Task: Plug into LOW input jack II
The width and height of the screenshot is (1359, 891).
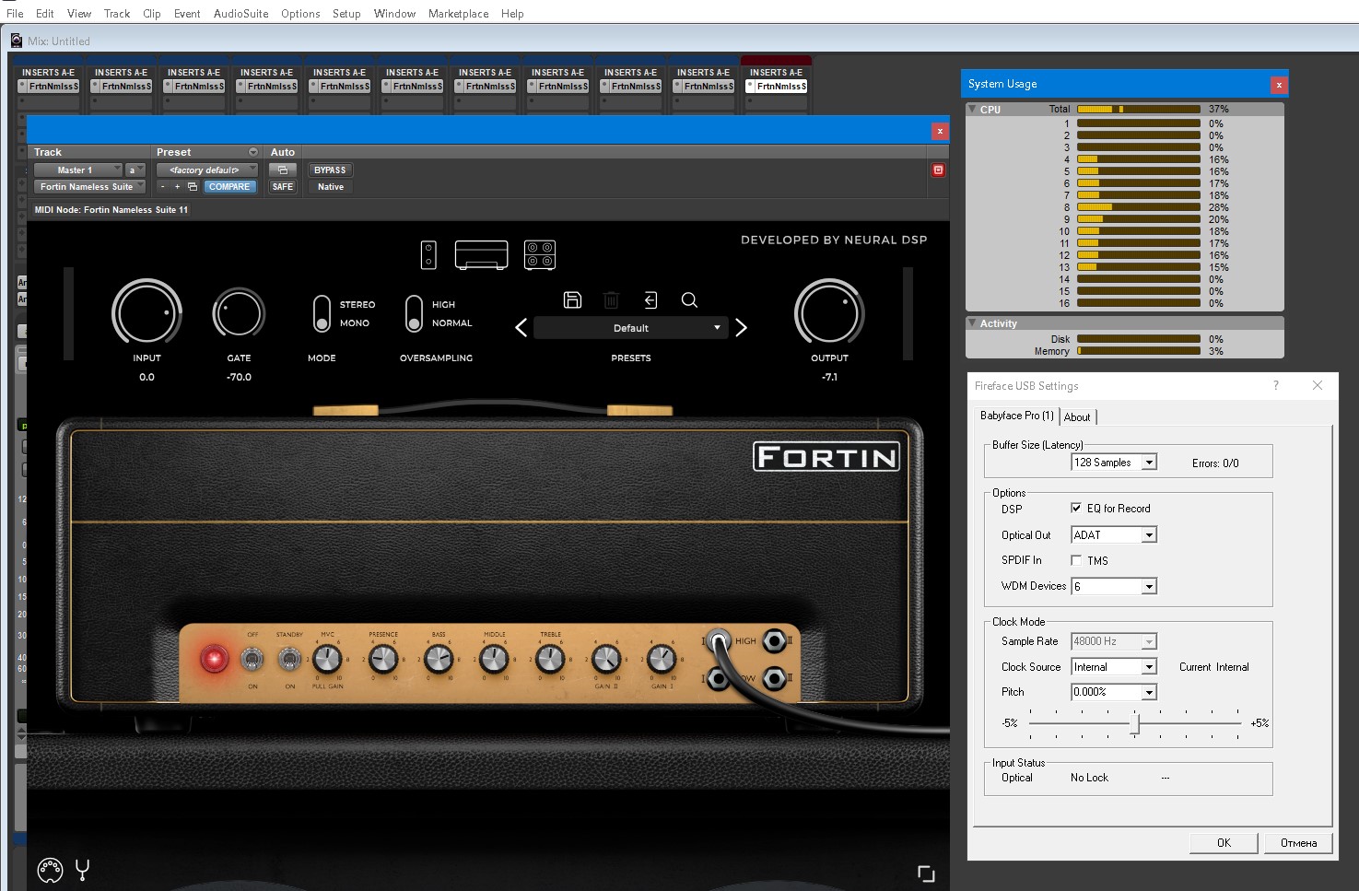Action: pyautogui.click(x=775, y=680)
